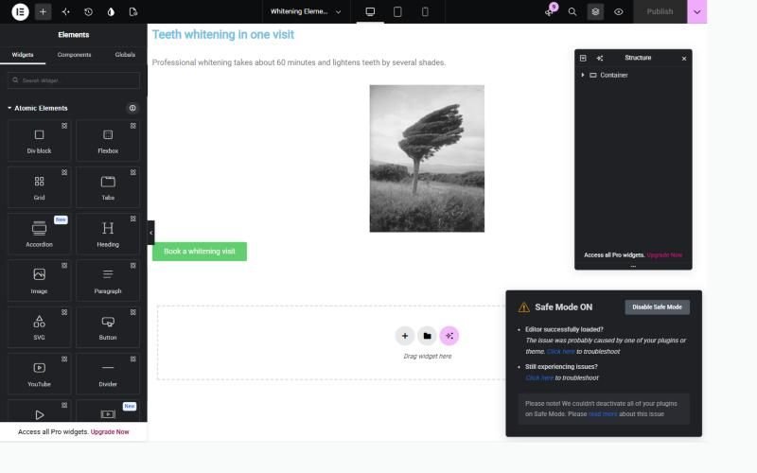The height and width of the screenshot is (473, 757).
Task: Preview changes with the eye icon
Action: (619, 11)
